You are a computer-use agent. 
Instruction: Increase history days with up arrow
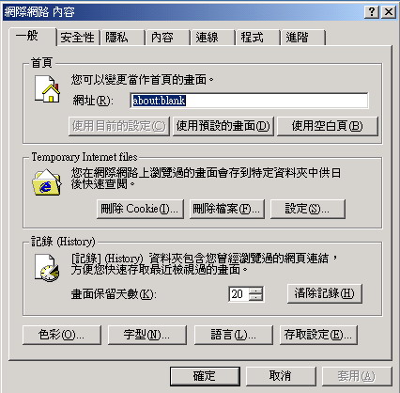(x=256, y=291)
